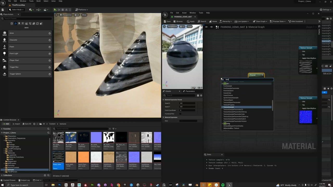Add a new collection with the plus icon

[45, 175]
